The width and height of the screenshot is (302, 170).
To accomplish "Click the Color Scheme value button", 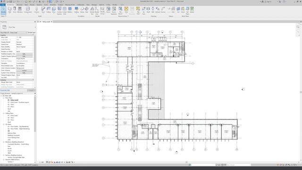I will (24, 70).
